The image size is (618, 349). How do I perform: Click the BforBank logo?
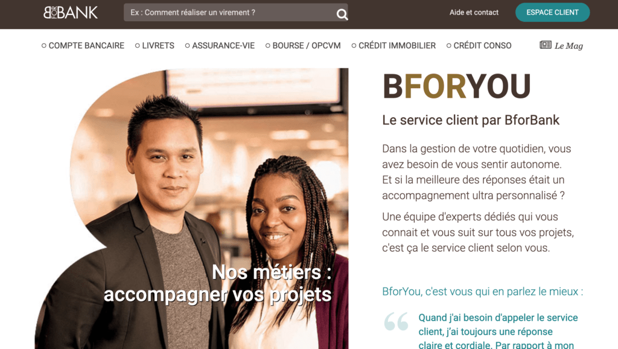pyautogui.click(x=71, y=13)
